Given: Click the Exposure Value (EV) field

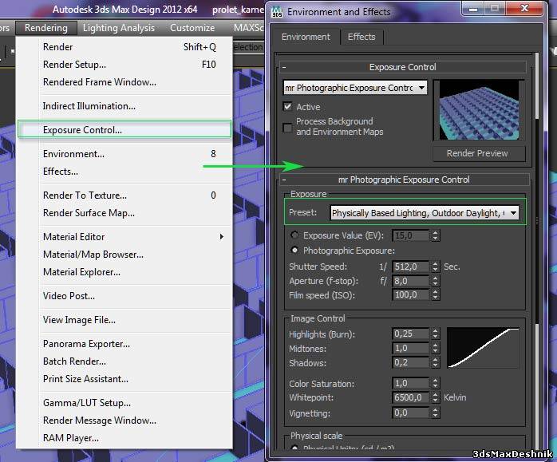Looking at the screenshot, I should (411, 235).
